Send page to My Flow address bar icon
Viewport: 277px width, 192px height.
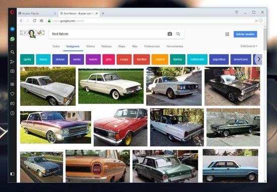(x=256, y=21)
